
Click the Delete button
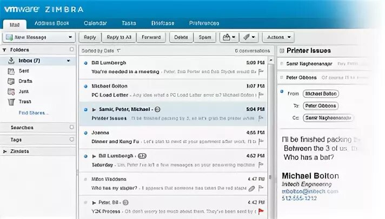181,37
